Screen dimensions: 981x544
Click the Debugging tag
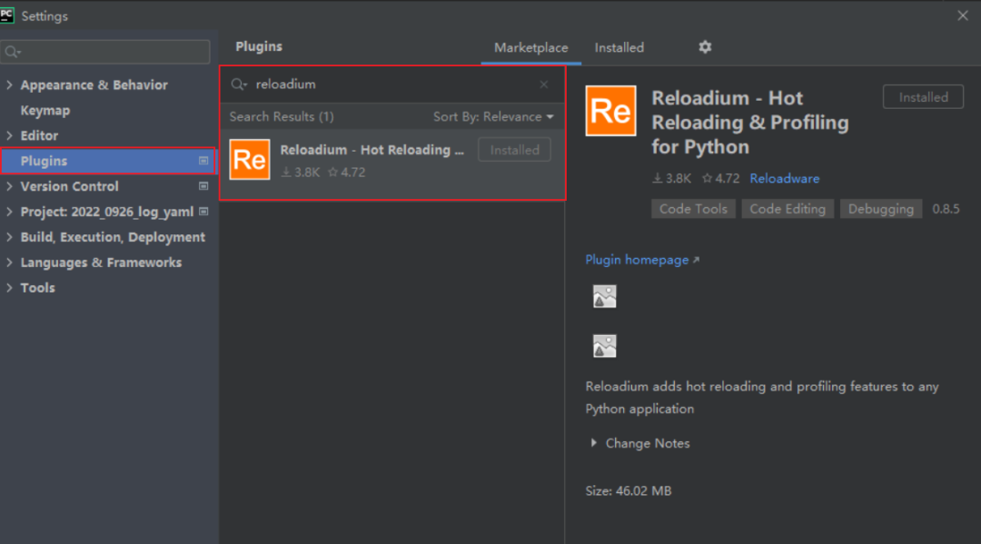click(881, 209)
